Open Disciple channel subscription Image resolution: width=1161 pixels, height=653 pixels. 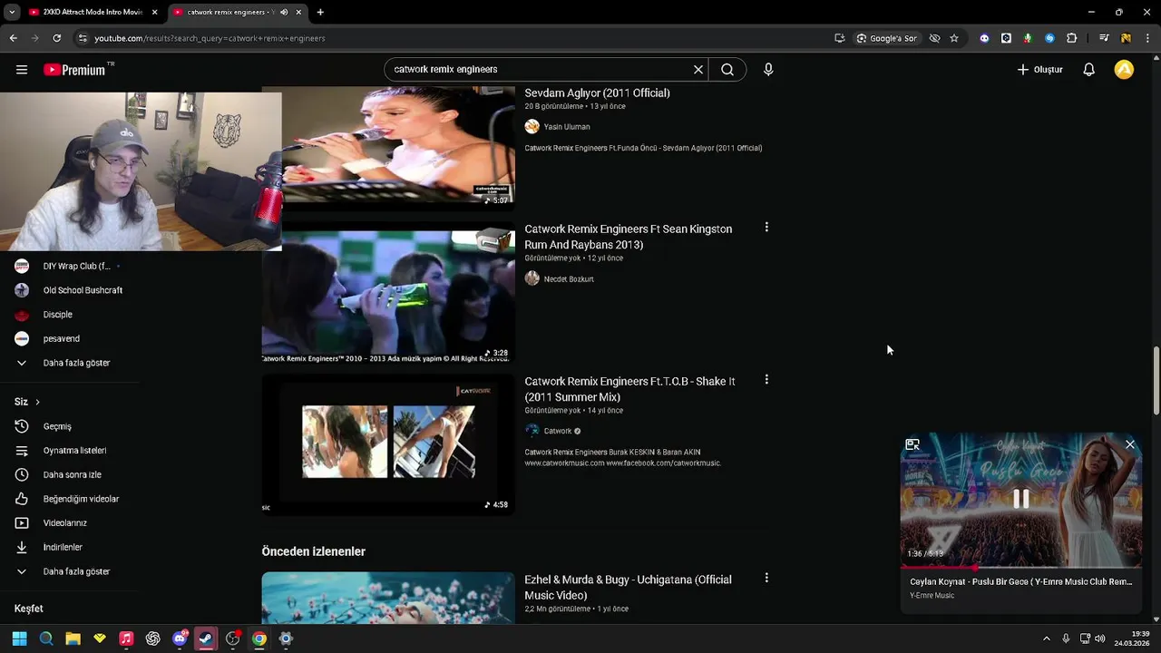tap(57, 315)
